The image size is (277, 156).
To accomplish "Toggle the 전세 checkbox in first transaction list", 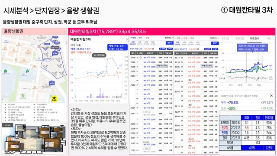I will coord(140,38).
